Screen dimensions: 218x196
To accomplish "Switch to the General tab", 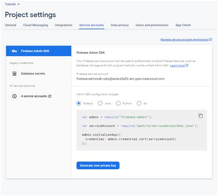I will pyautogui.click(x=11, y=25).
